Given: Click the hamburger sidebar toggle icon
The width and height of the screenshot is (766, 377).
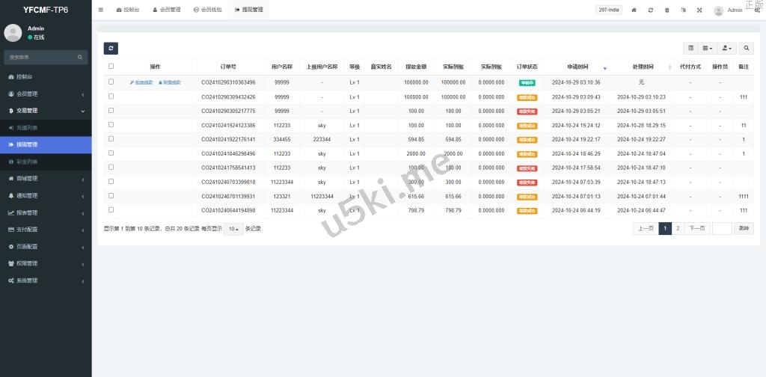Looking at the screenshot, I should [x=101, y=10].
